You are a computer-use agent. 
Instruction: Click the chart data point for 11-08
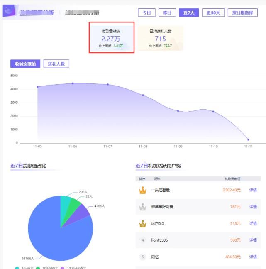point(143,95)
